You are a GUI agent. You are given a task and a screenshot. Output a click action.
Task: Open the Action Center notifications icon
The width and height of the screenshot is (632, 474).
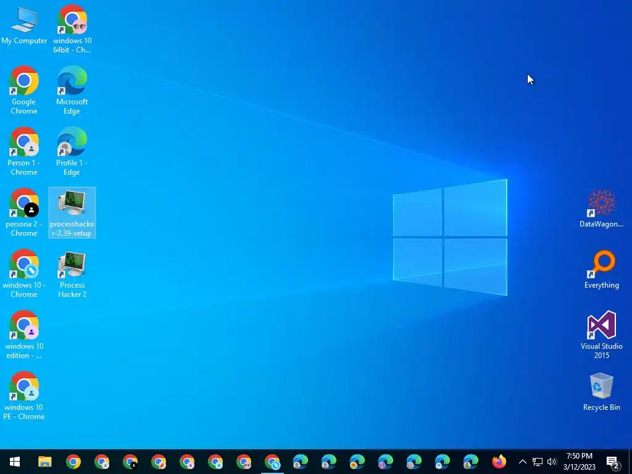coord(613,462)
